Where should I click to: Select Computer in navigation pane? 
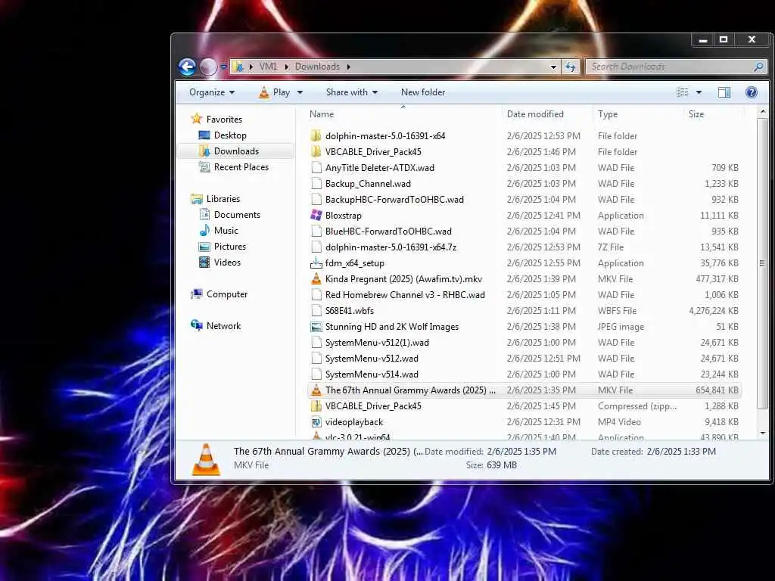coord(227,294)
